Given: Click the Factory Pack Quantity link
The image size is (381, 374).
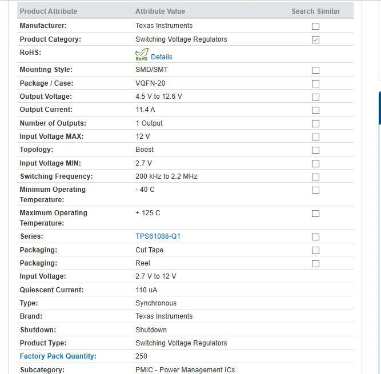Looking at the screenshot, I should click(58, 356).
